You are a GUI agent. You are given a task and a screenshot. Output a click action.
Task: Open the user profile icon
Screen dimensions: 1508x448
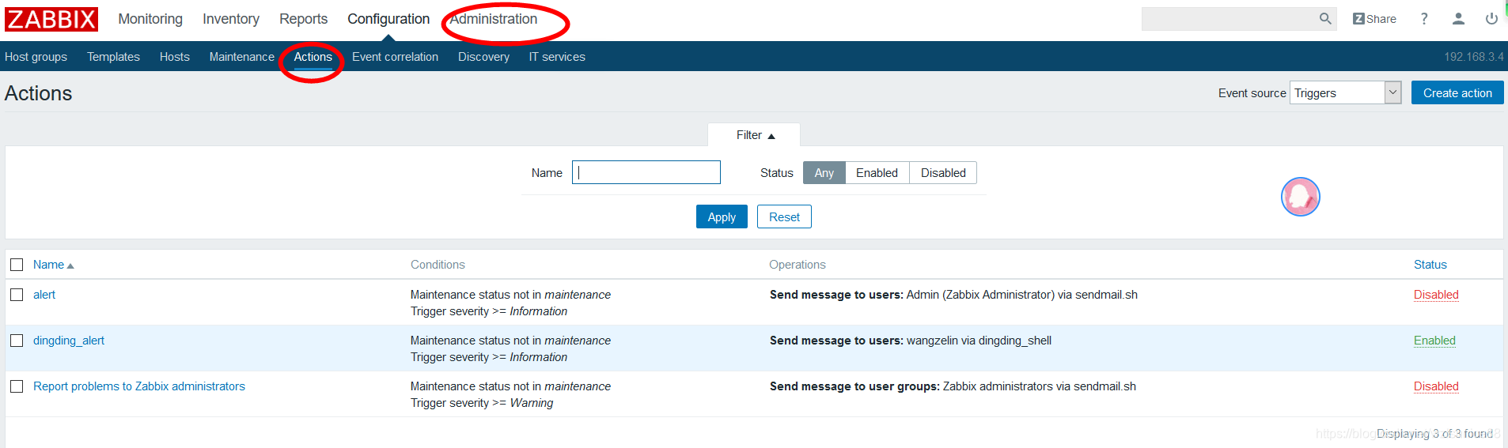click(1458, 19)
